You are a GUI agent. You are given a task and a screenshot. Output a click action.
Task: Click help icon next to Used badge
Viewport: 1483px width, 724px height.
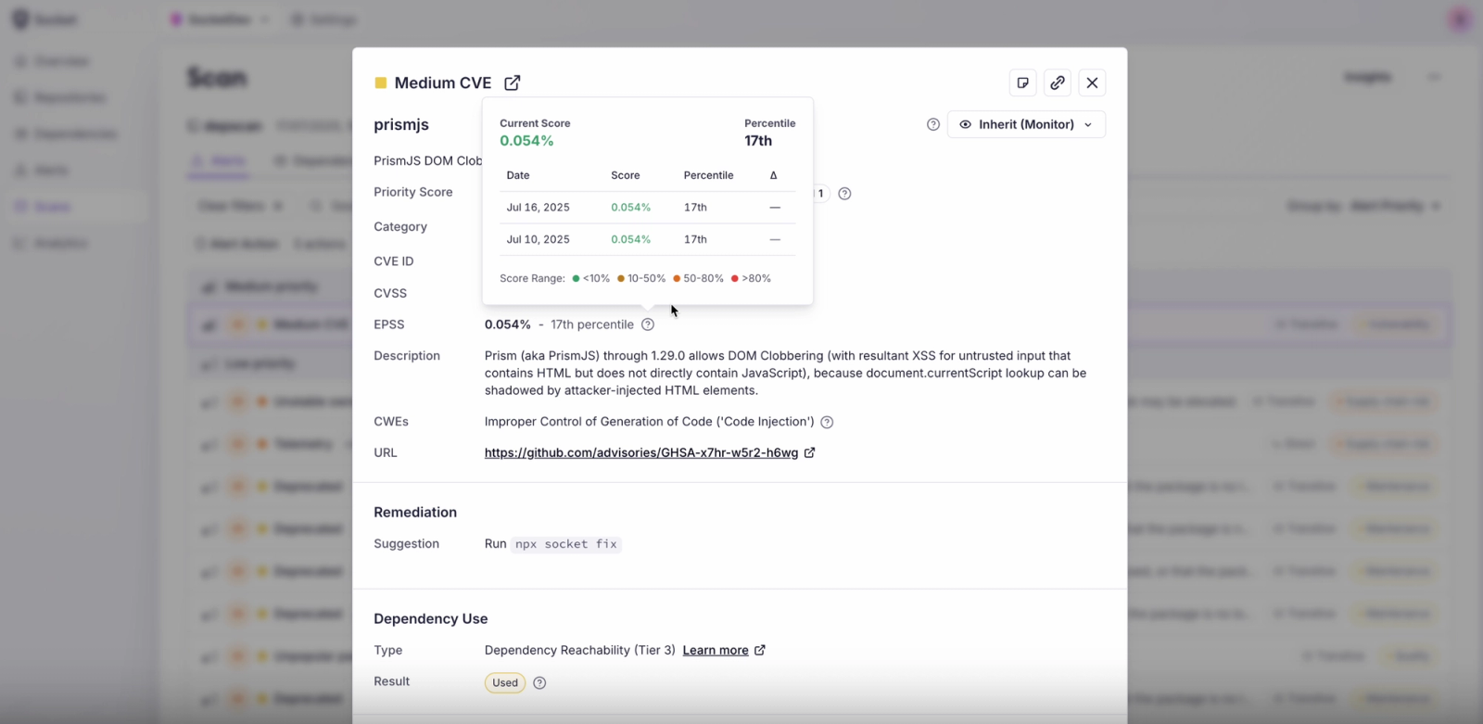click(x=539, y=683)
